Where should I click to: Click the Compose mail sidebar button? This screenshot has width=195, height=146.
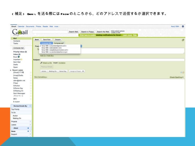tap(18, 48)
